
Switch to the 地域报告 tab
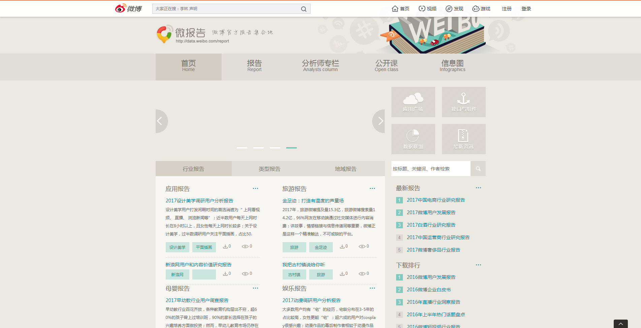click(346, 169)
